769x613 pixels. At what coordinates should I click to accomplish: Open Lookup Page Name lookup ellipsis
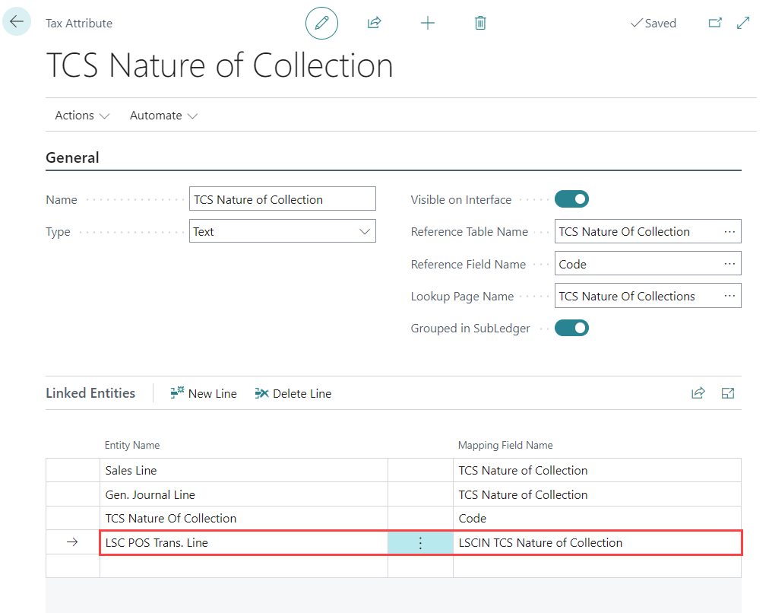[729, 297]
